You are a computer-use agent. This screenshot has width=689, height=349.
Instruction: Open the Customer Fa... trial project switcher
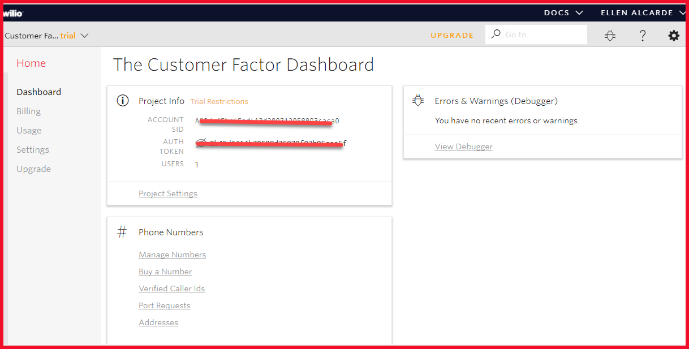click(47, 35)
